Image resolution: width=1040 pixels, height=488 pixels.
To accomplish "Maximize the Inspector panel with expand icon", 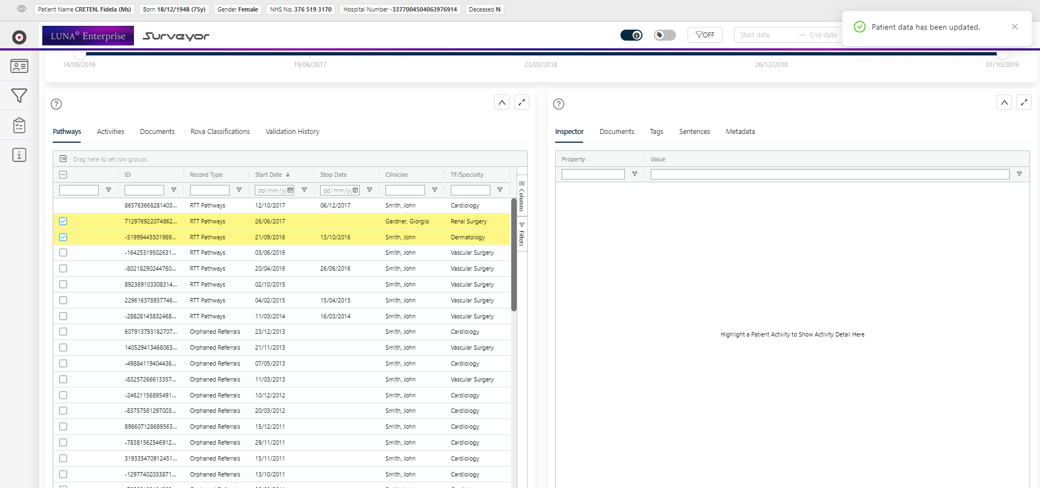I will point(1024,103).
